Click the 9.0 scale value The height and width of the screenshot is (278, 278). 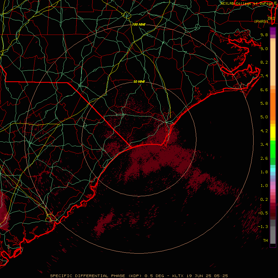264,48
